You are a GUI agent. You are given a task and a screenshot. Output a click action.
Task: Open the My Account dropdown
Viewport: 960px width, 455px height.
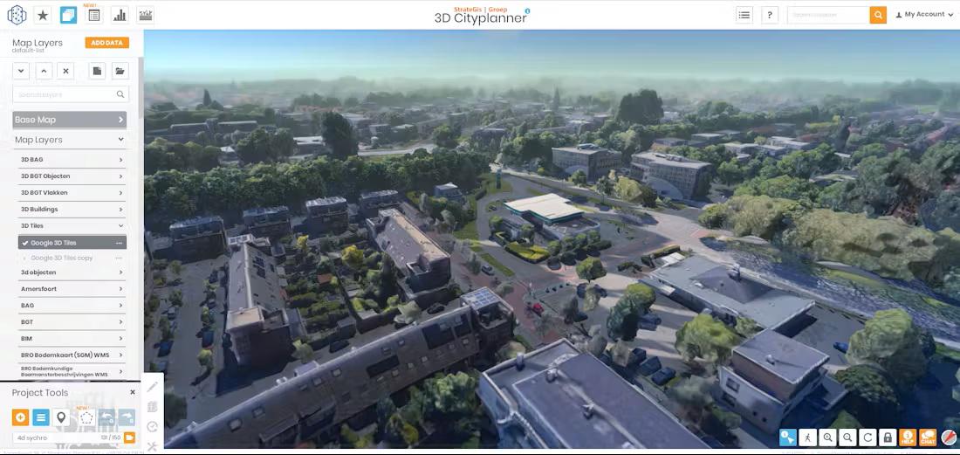(925, 15)
